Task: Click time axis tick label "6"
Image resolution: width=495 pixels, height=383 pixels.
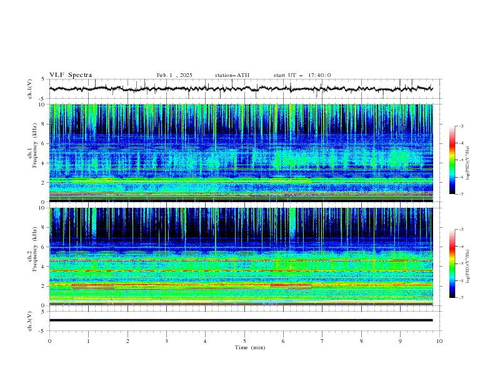Action: tap(283, 341)
